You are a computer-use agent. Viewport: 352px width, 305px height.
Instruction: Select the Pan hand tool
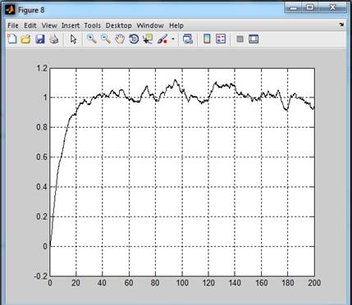pos(120,39)
